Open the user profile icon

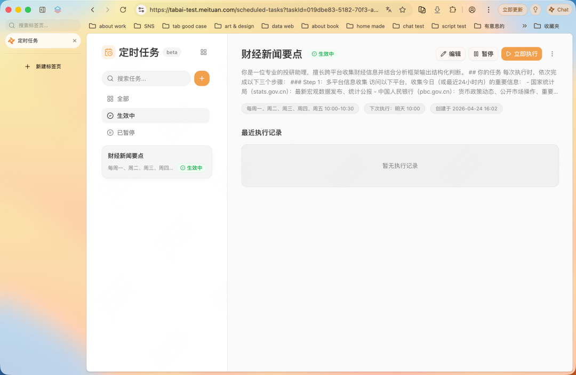[x=472, y=10]
